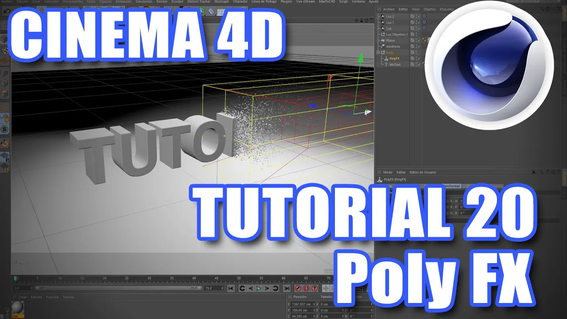Step back one frame

[x=251, y=288]
